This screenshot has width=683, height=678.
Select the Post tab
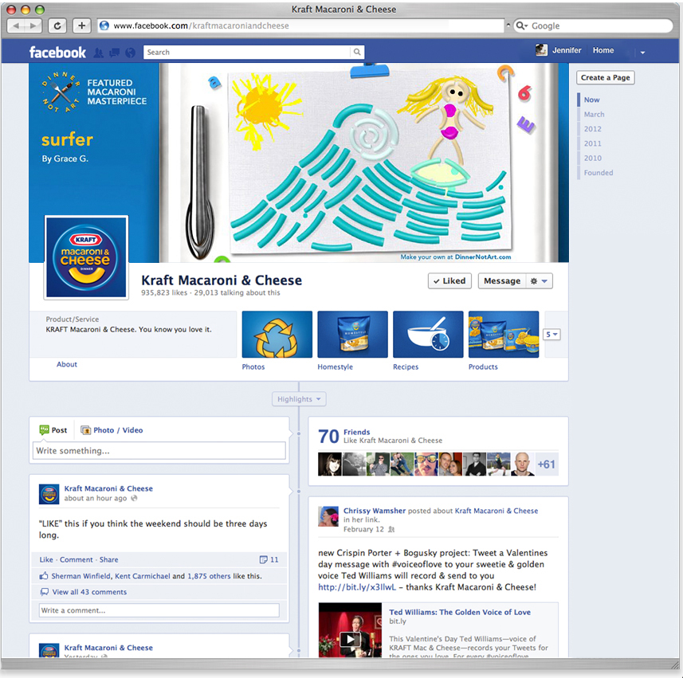[53, 430]
